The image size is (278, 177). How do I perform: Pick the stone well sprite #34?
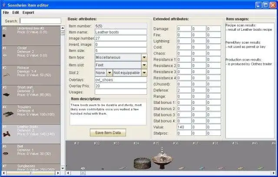click(142, 164)
